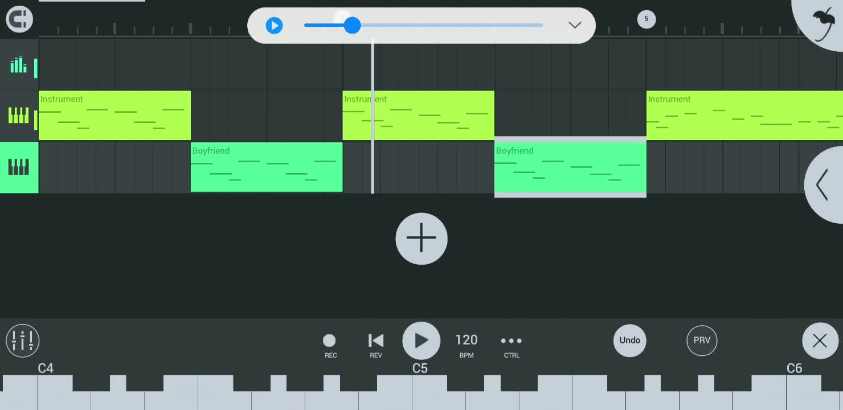Open the mixer sliders icon
This screenshot has width=843, height=410.
(23, 341)
